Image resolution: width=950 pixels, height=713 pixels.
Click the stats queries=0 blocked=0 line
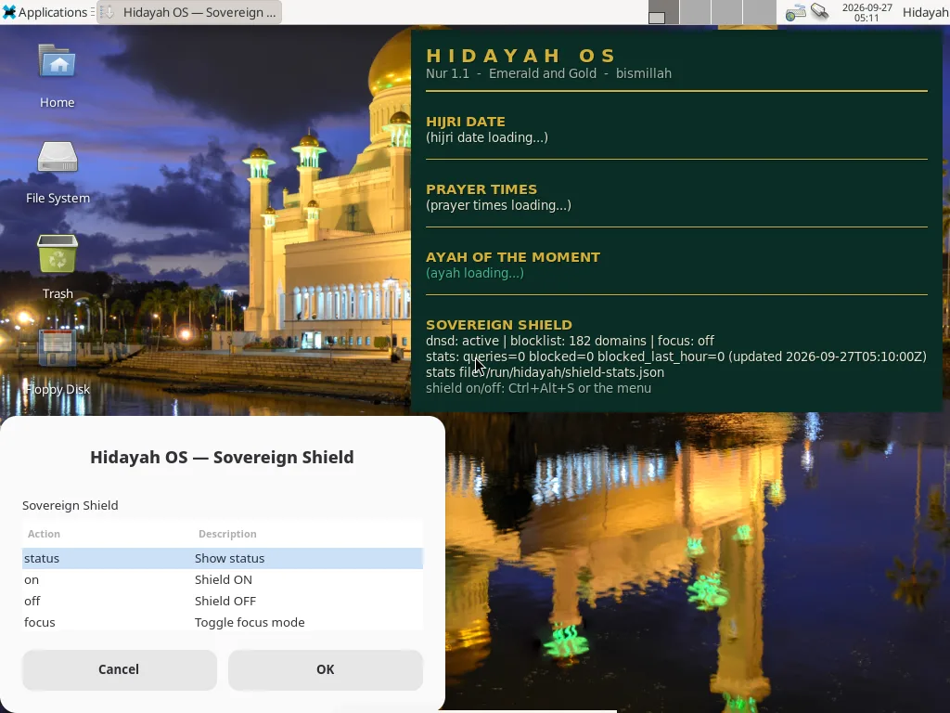click(x=675, y=356)
